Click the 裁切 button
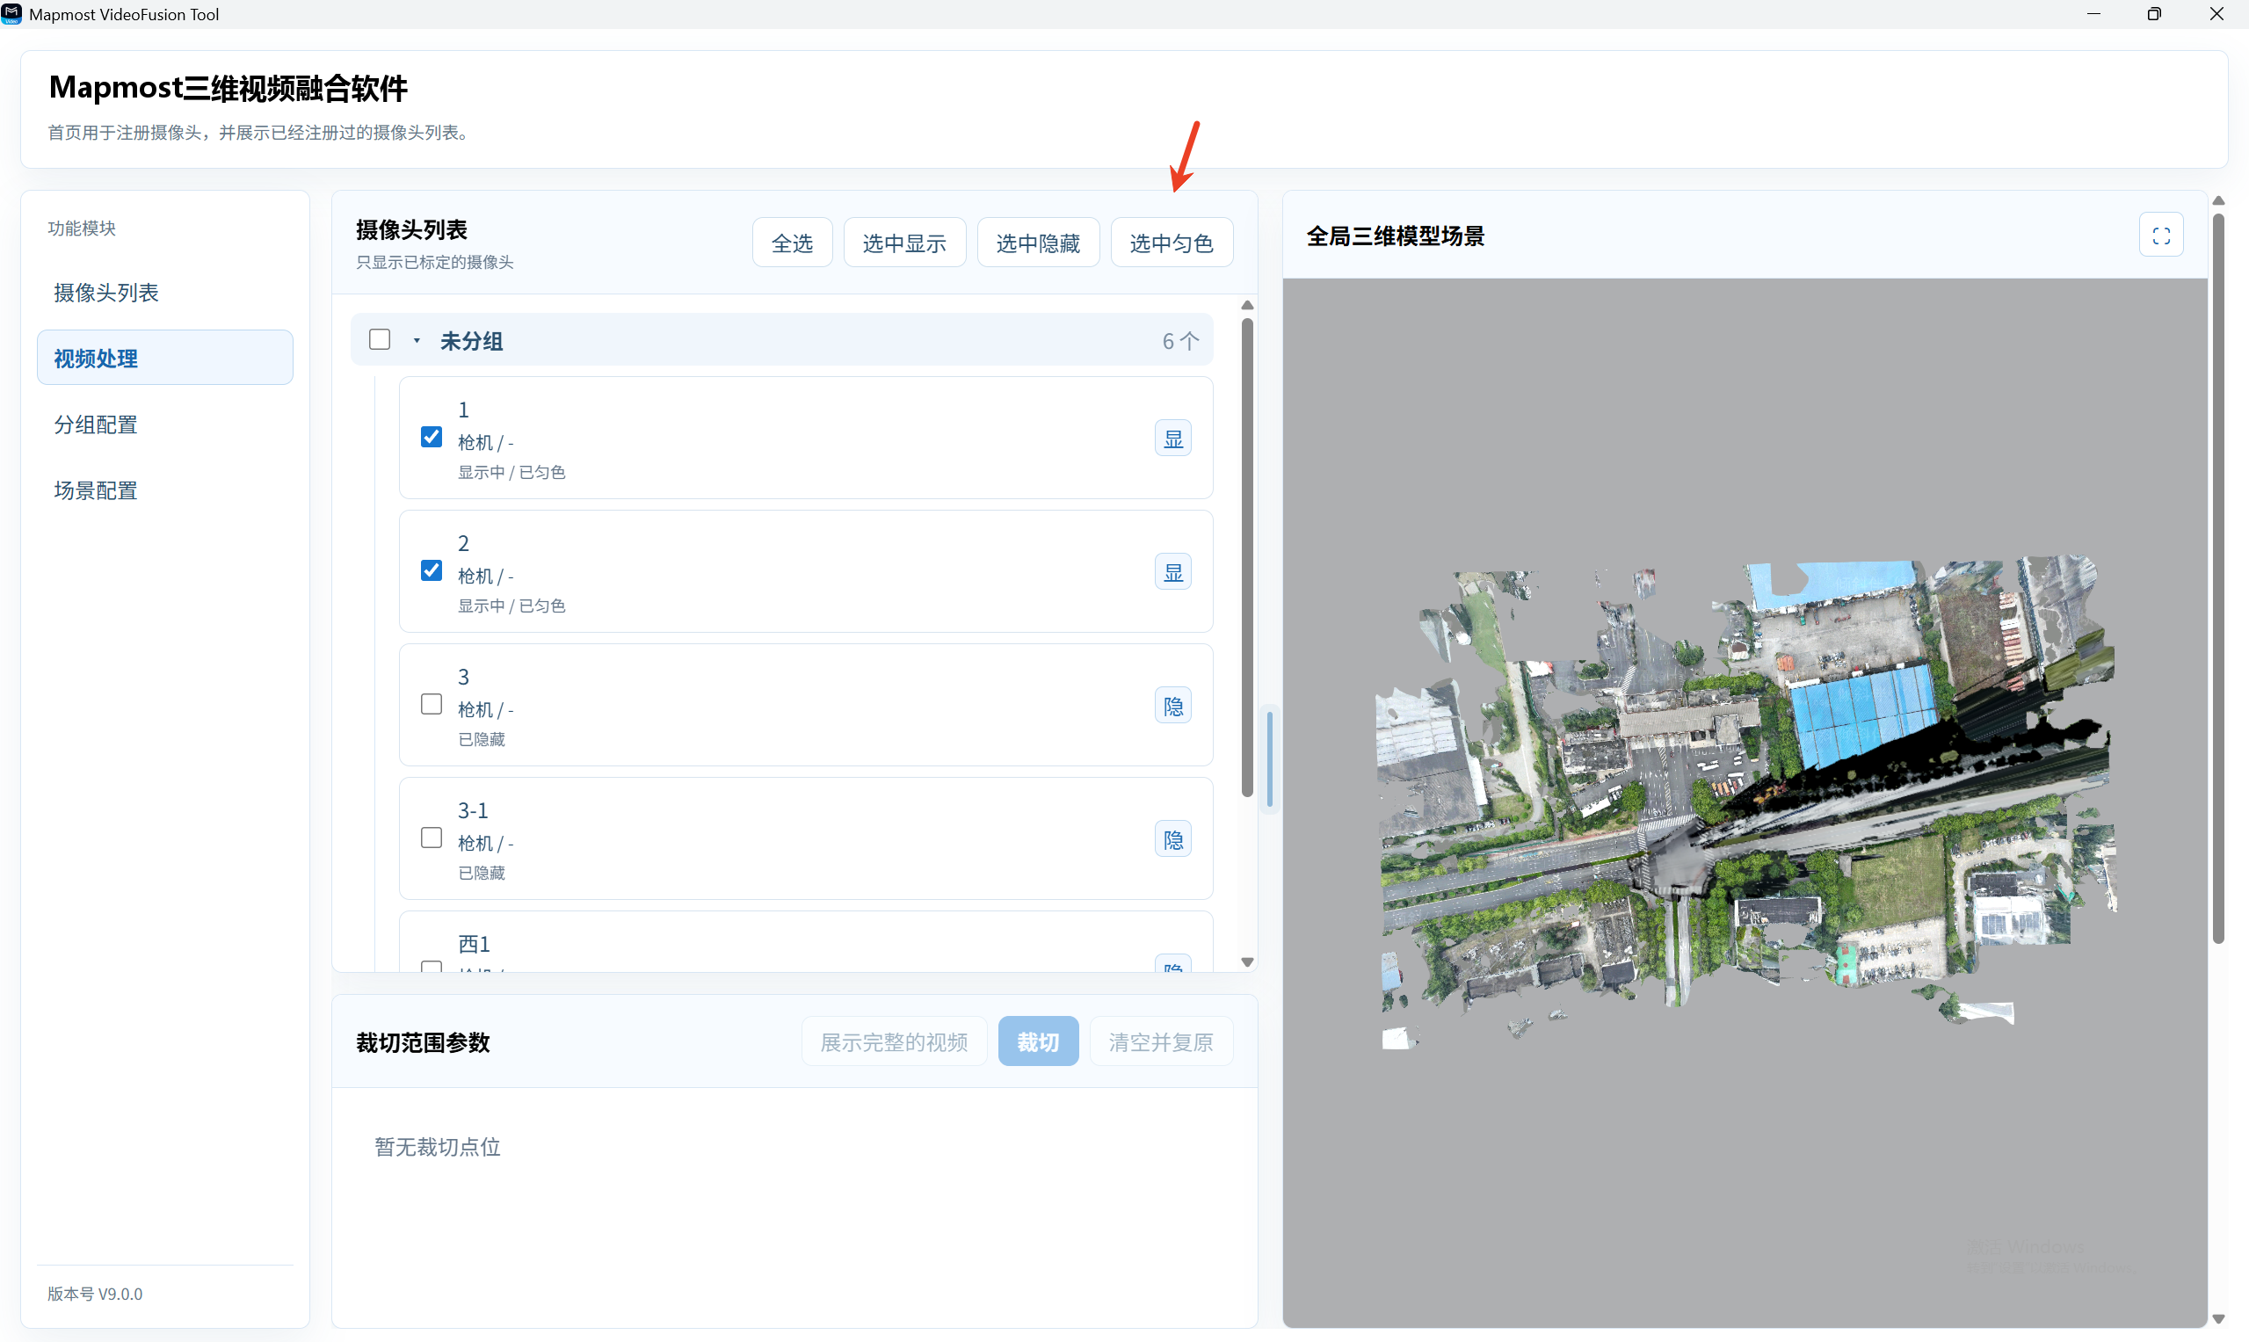The image size is (2249, 1342). click(x=1037, y=1041)
